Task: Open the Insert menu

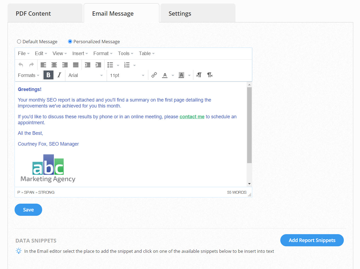Action: [80, 53]
